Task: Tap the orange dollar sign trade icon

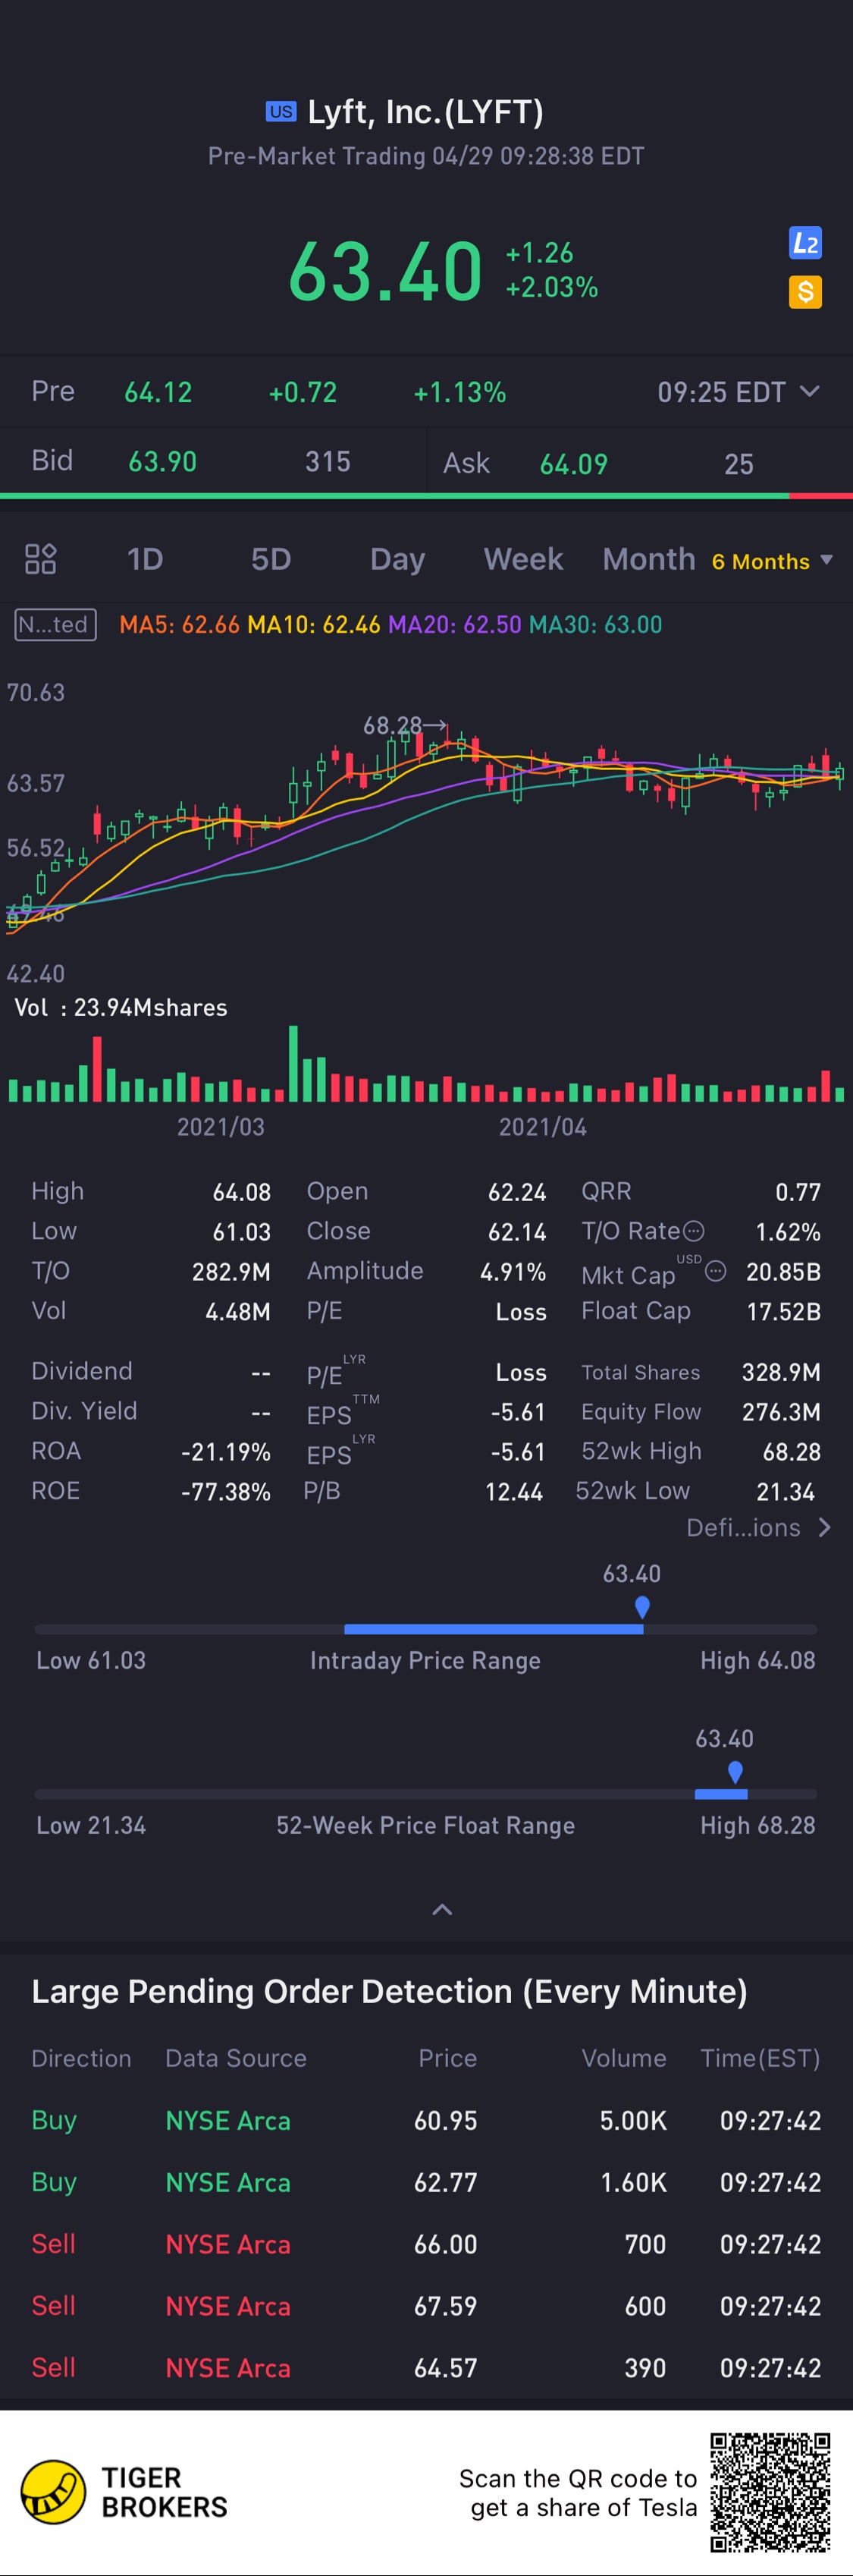Action: [x=805, y=292]
